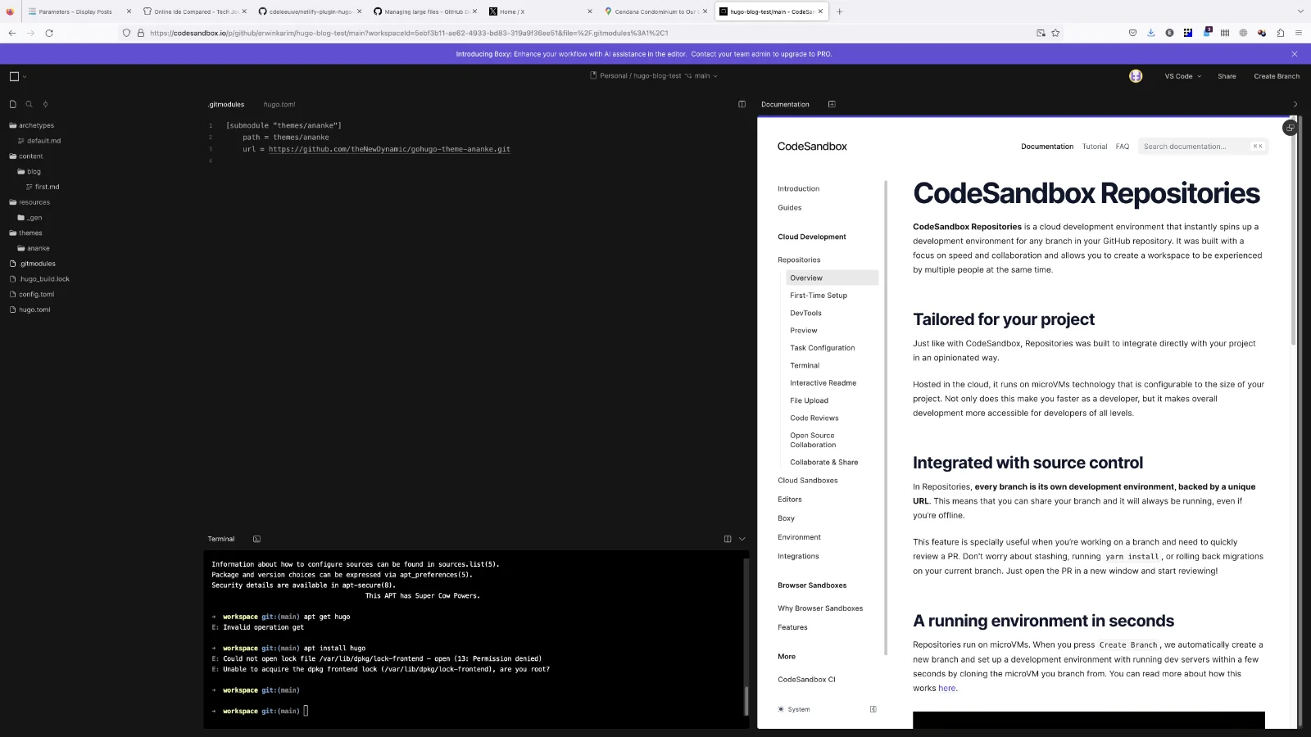This screenshot has width=1311, height=737.
Task: Open the Firefox downloads arrow icon
Action: [1150, 33]
